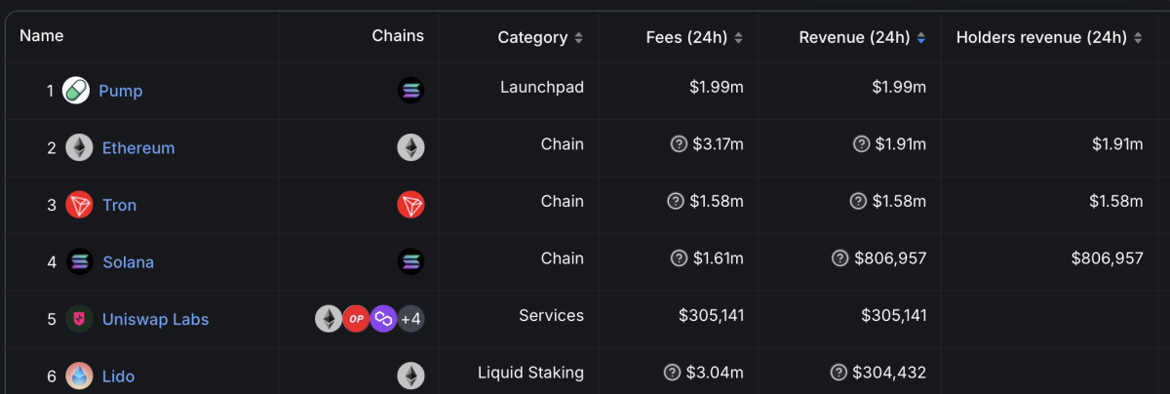Open the Uniswap Labs link
This screenshot has height=394, width=1170.
155,319
